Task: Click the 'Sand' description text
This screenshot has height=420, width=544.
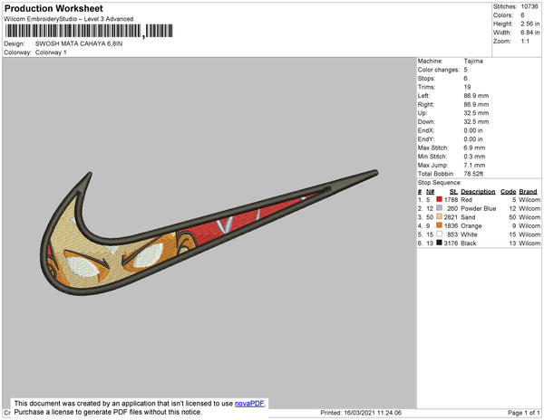Action: (x=468, y=217)
